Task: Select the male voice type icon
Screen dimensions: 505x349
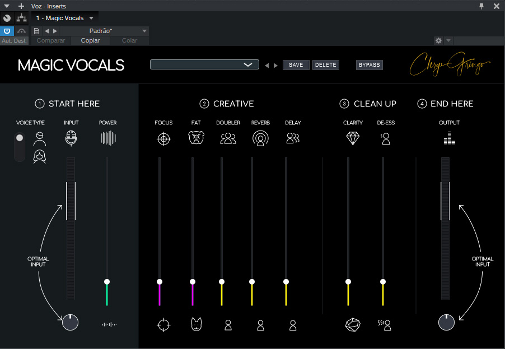Action: (x=40, y=139)
